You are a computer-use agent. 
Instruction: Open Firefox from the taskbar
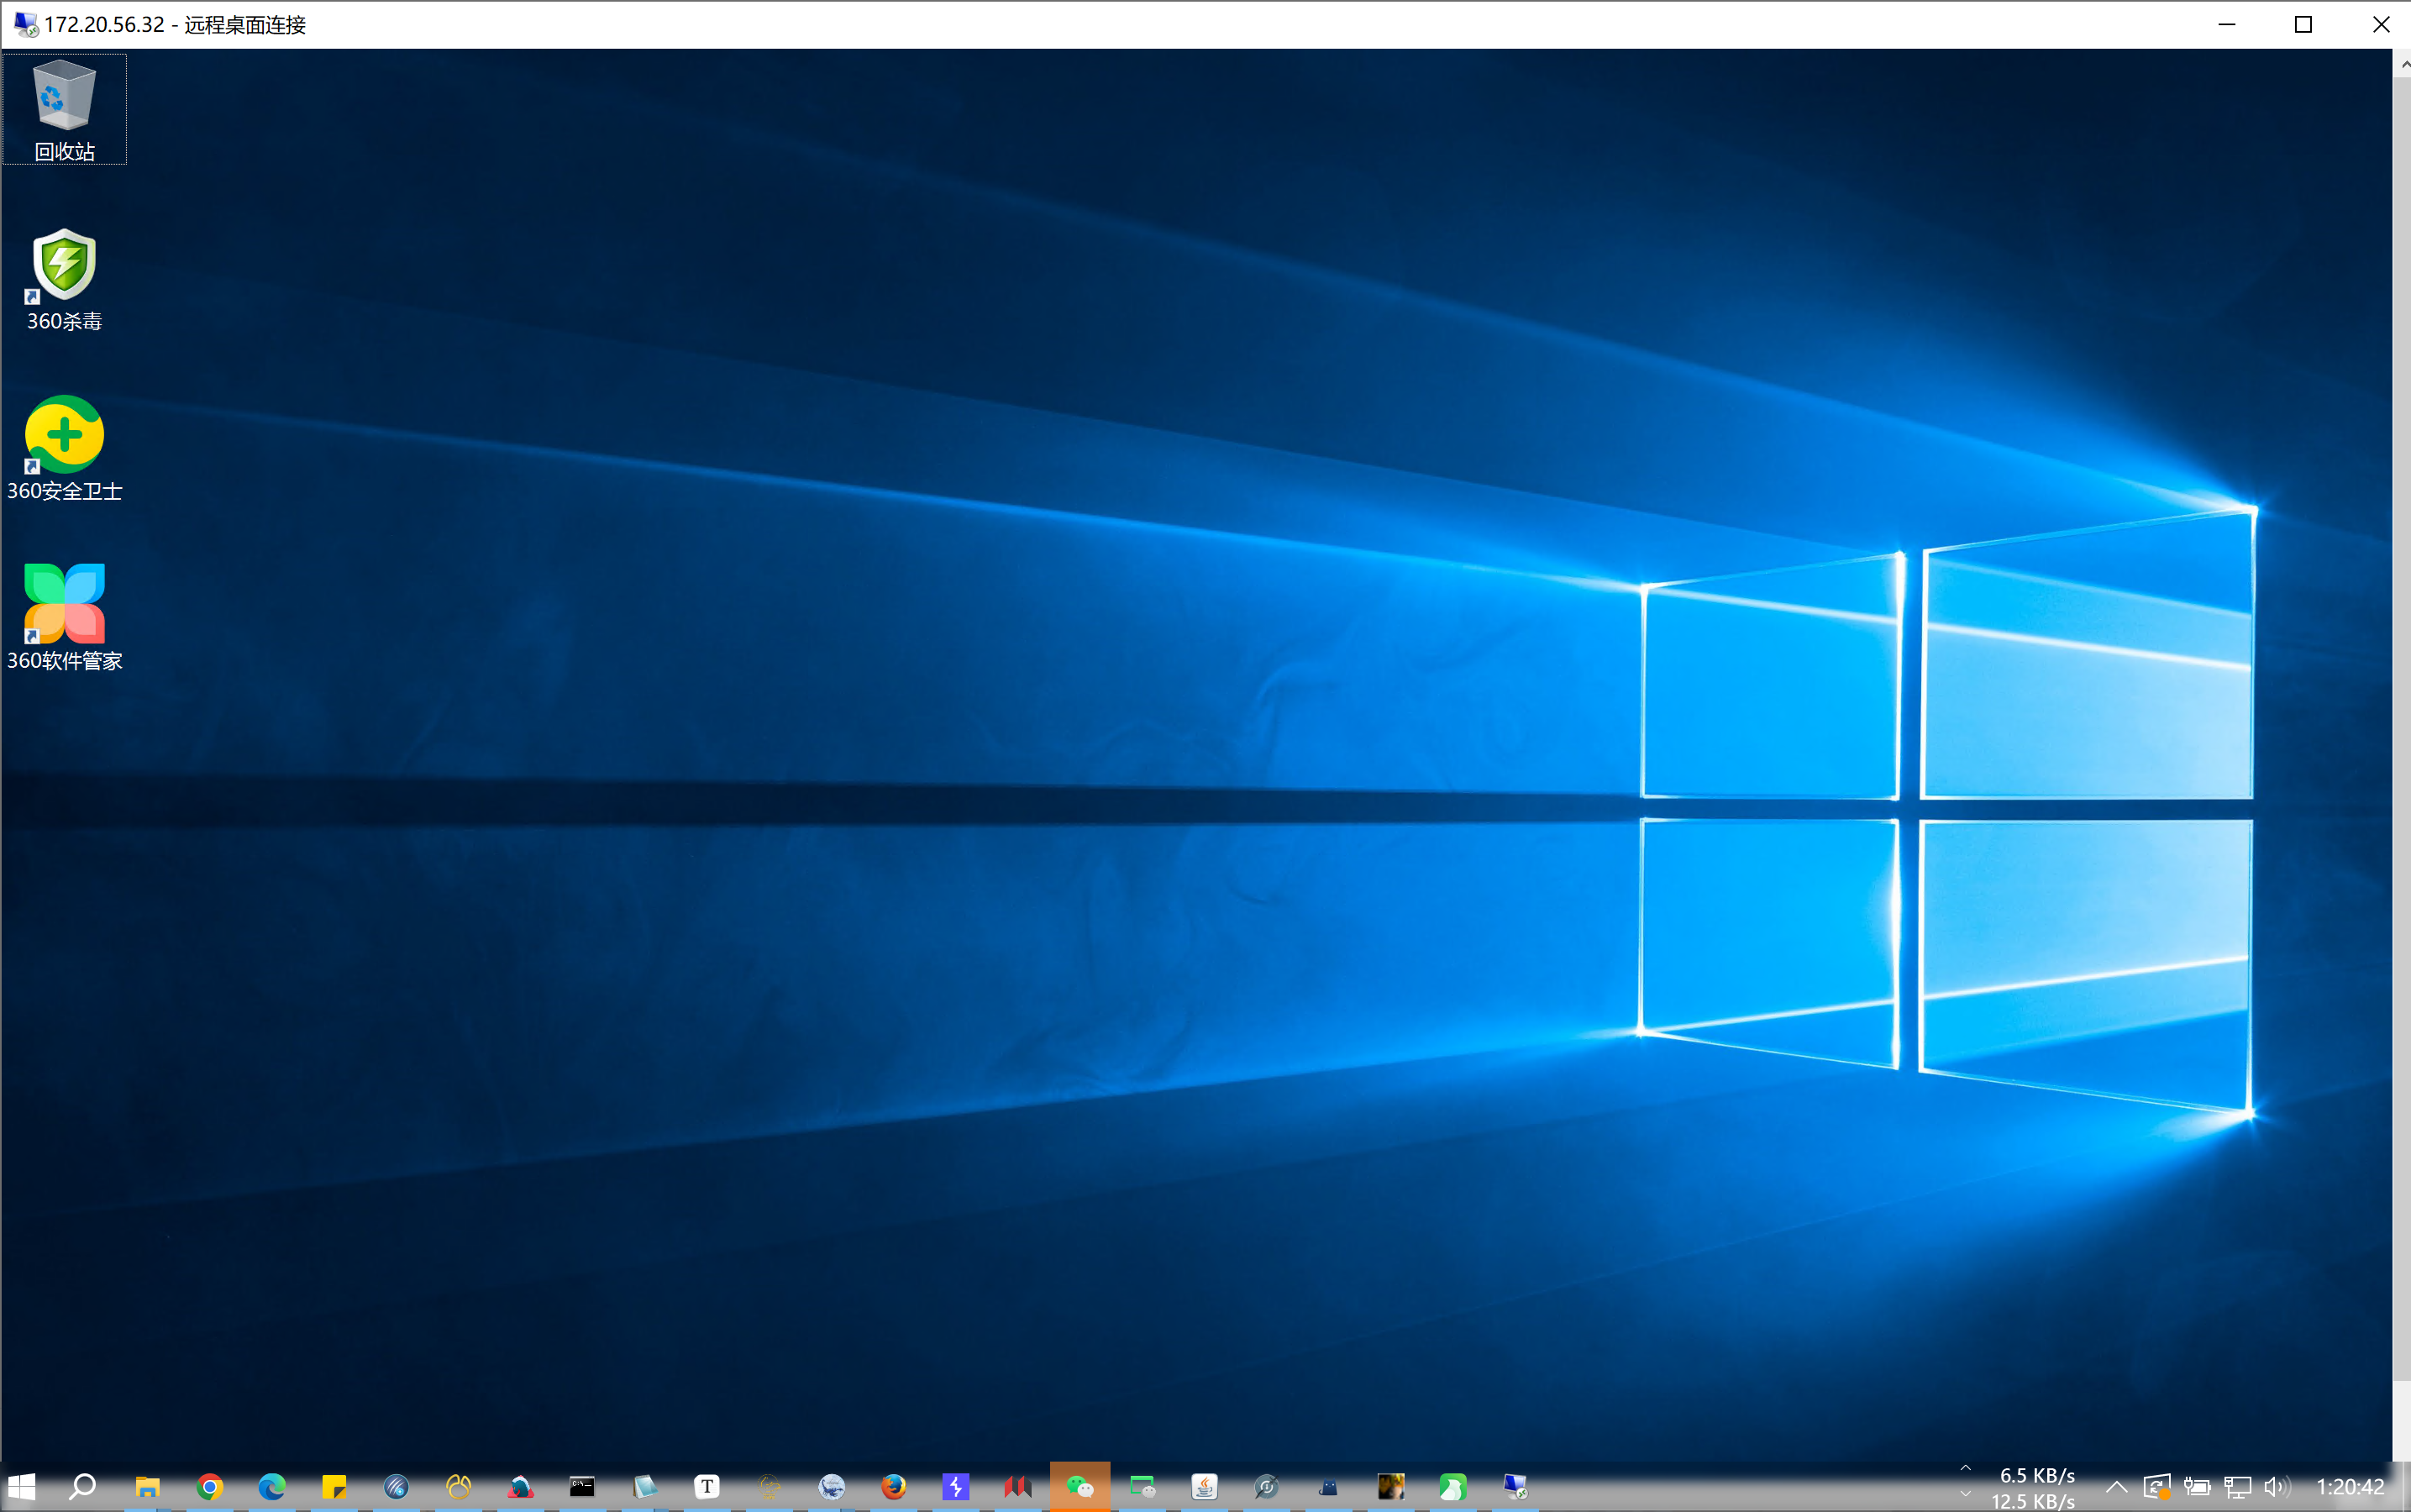pyautogui.click(x=893, y=1487)
